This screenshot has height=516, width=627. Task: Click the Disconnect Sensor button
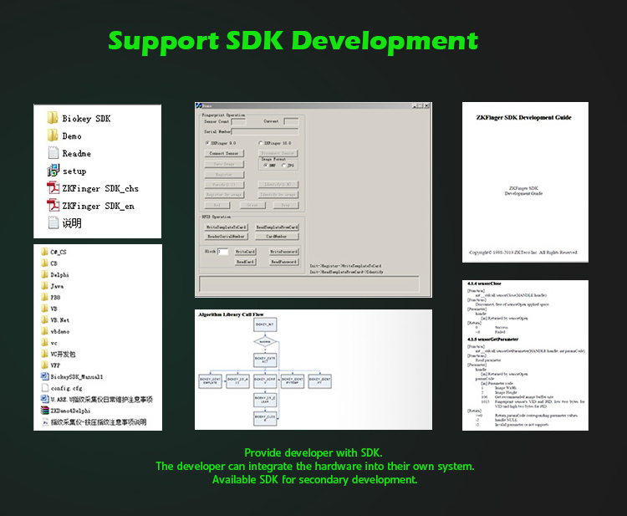tap(278, 153)
